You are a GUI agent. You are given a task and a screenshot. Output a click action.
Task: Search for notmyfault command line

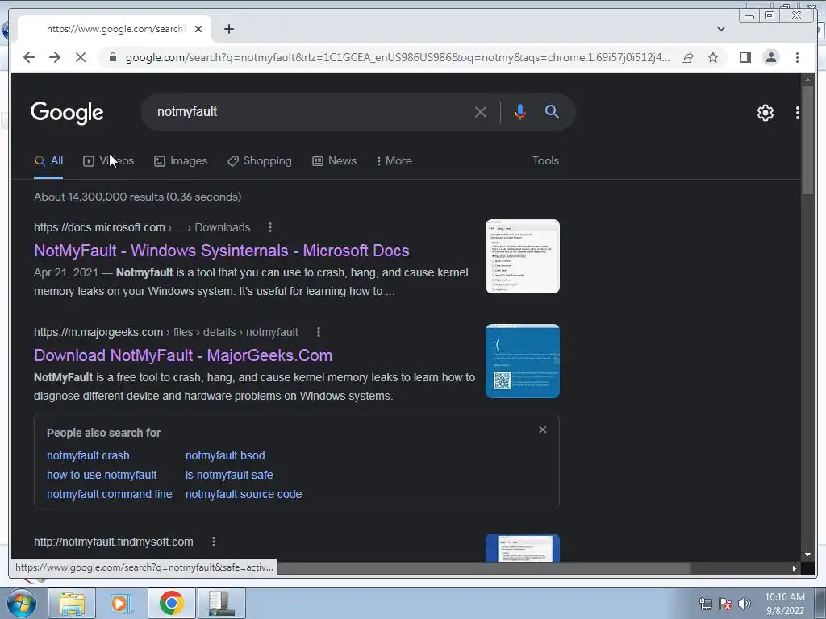point(109,494)
